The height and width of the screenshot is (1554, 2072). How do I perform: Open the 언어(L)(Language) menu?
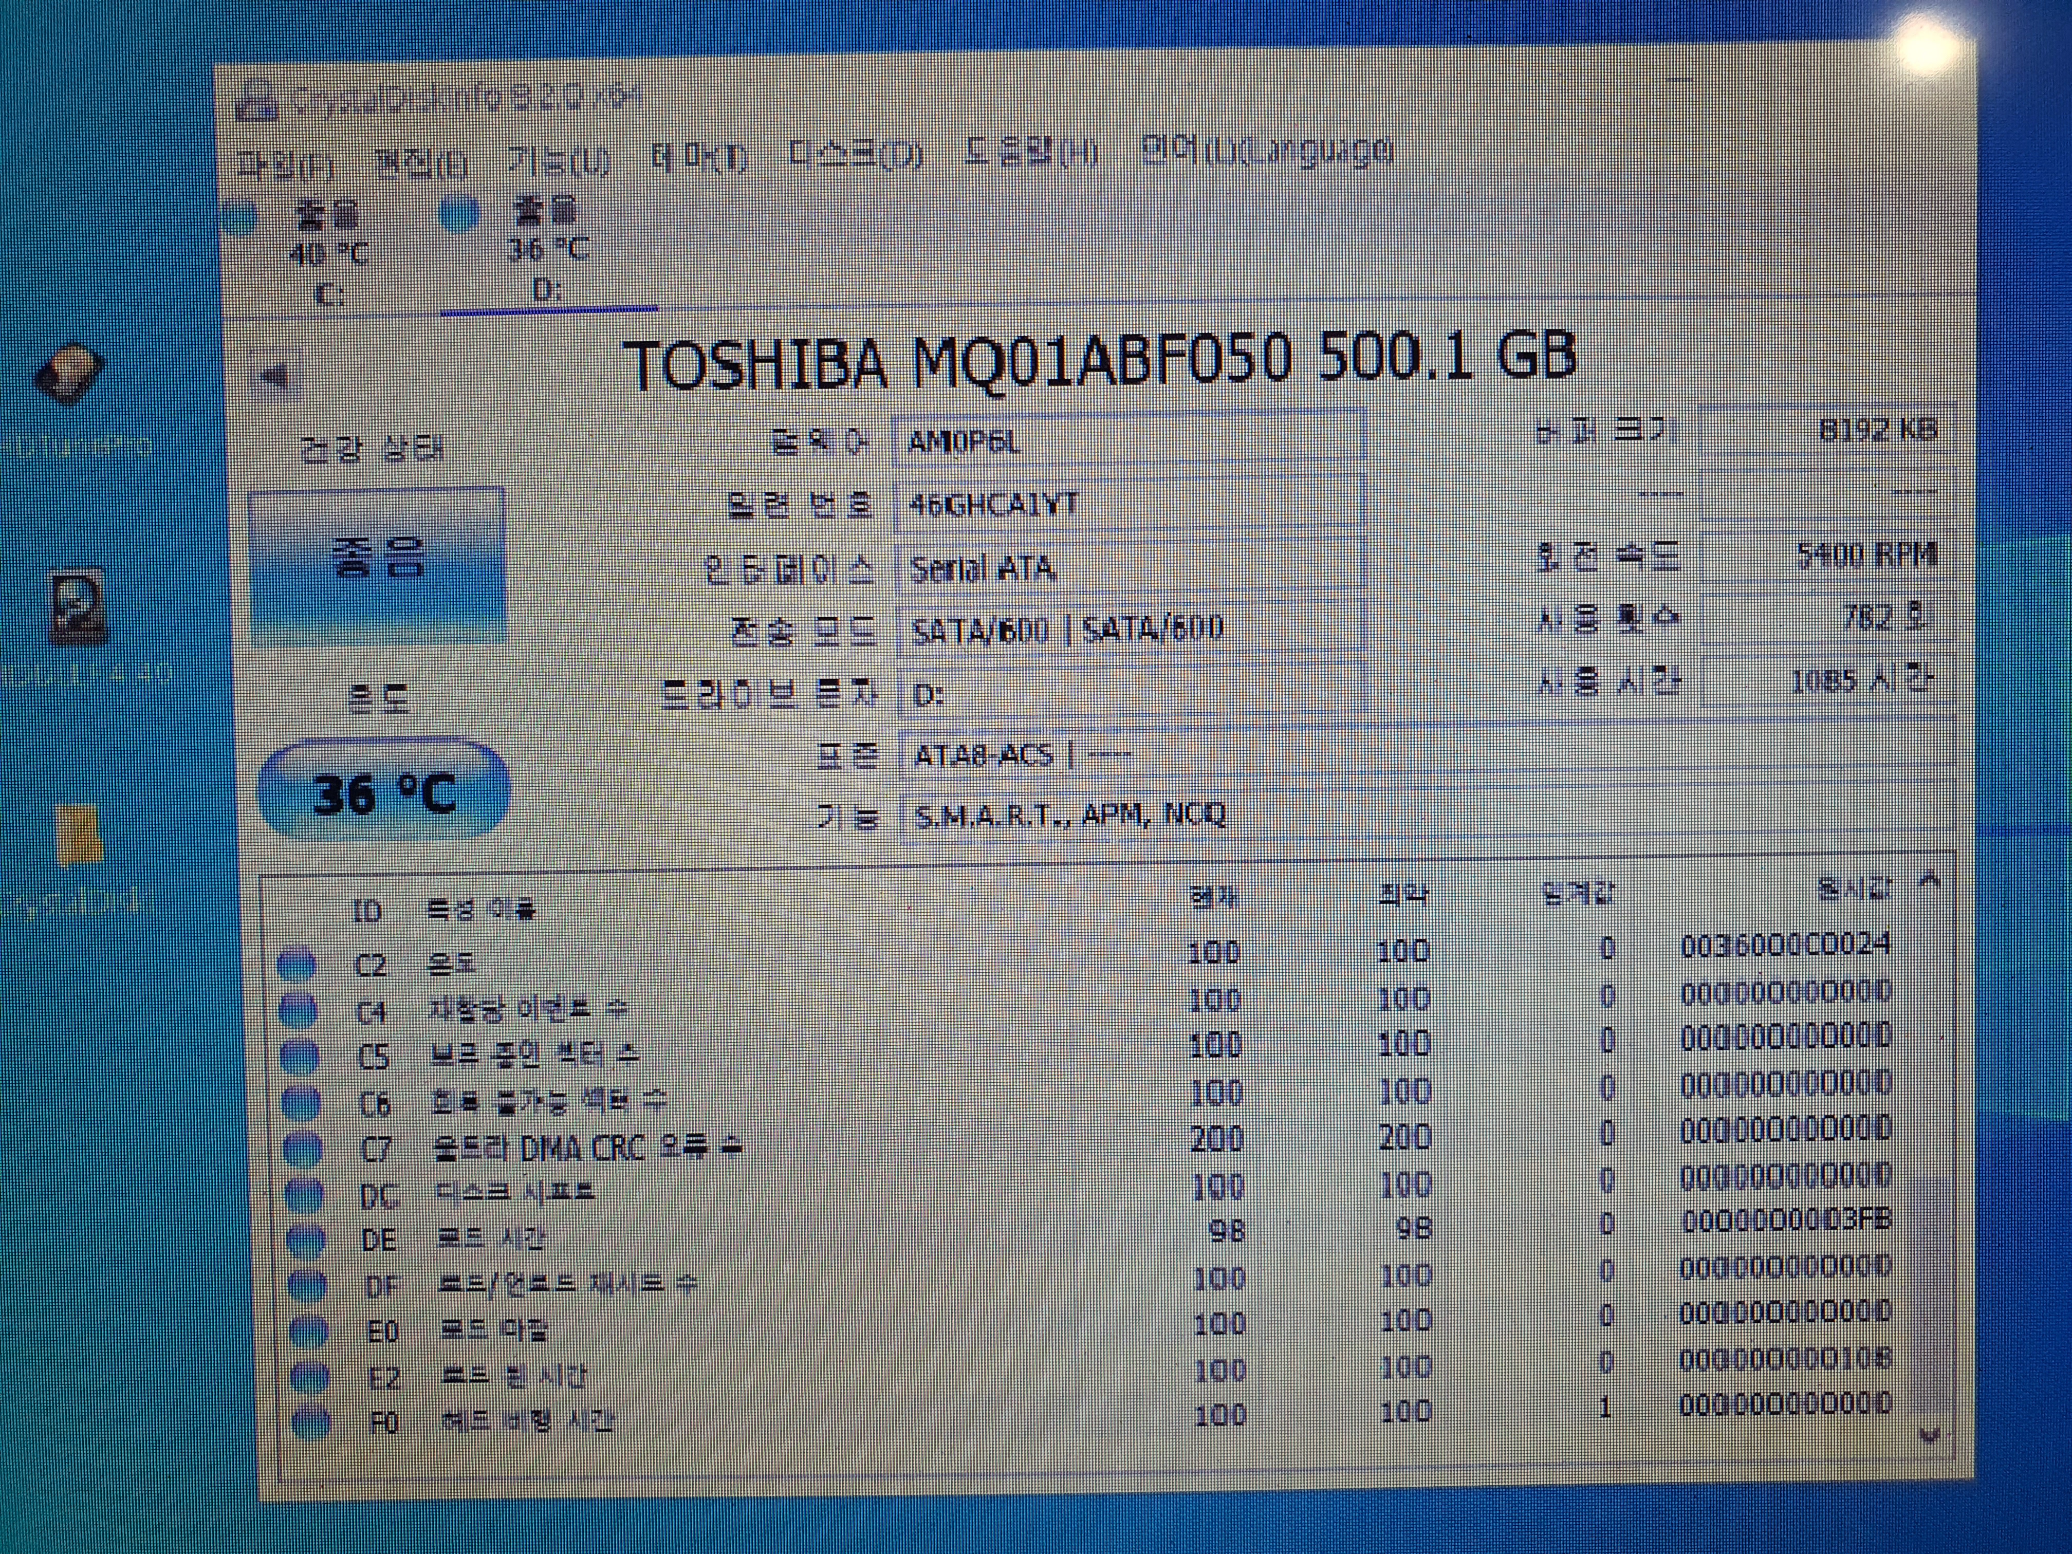(1267, 150)
